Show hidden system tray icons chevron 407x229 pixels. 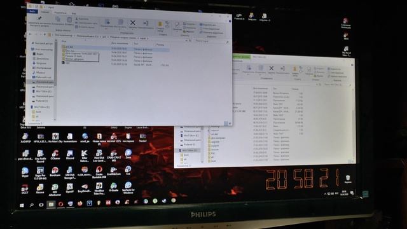(x=325, y=193)
